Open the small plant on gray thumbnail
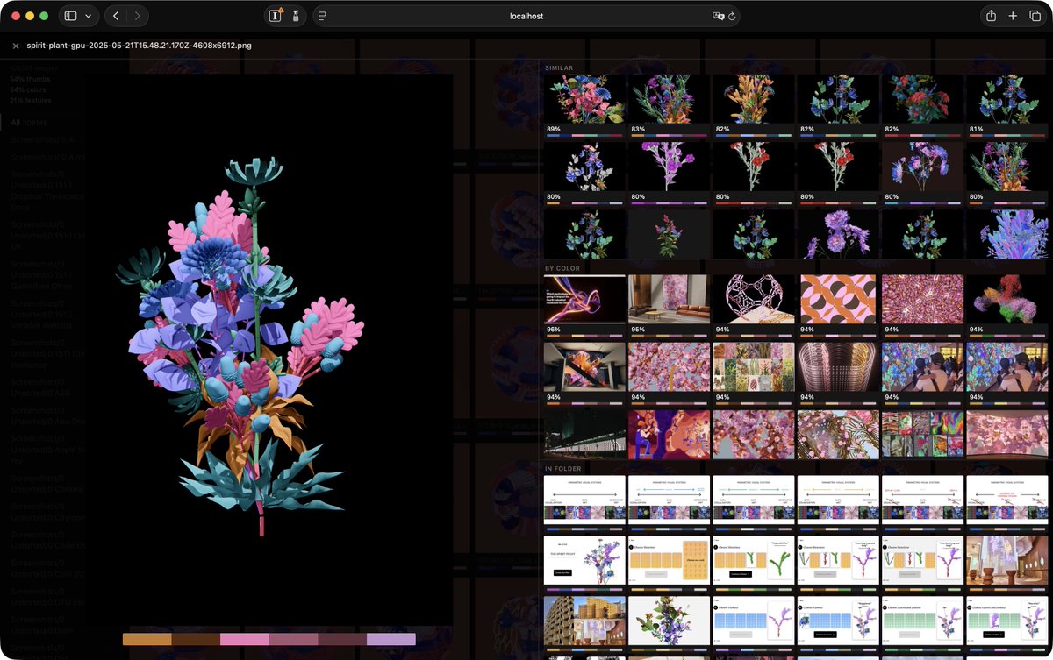 coord(669,233)
